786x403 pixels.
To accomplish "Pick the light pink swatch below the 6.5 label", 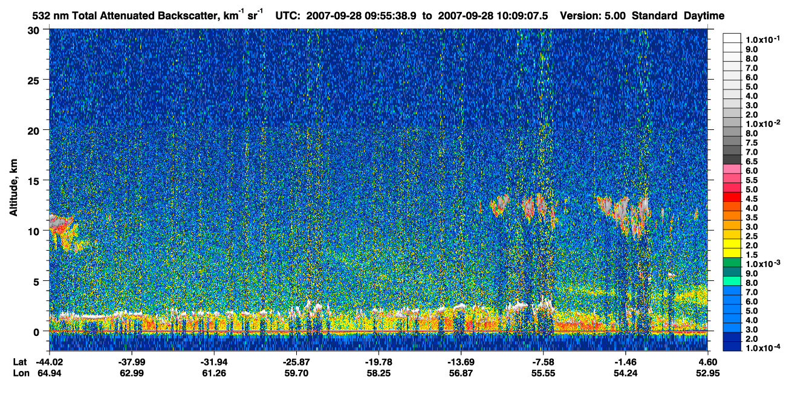I will pos(732,167).
